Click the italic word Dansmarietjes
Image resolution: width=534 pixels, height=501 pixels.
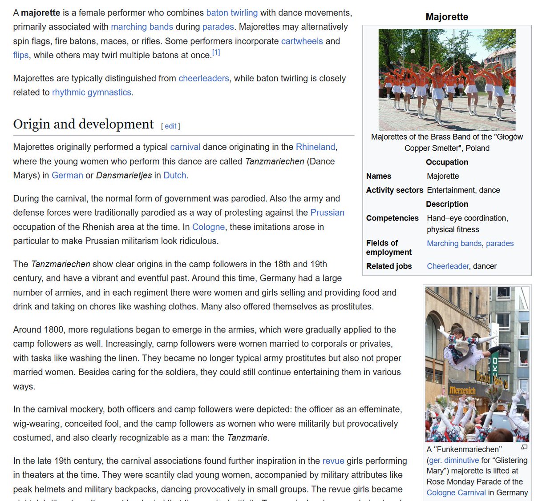click(124, 175)
